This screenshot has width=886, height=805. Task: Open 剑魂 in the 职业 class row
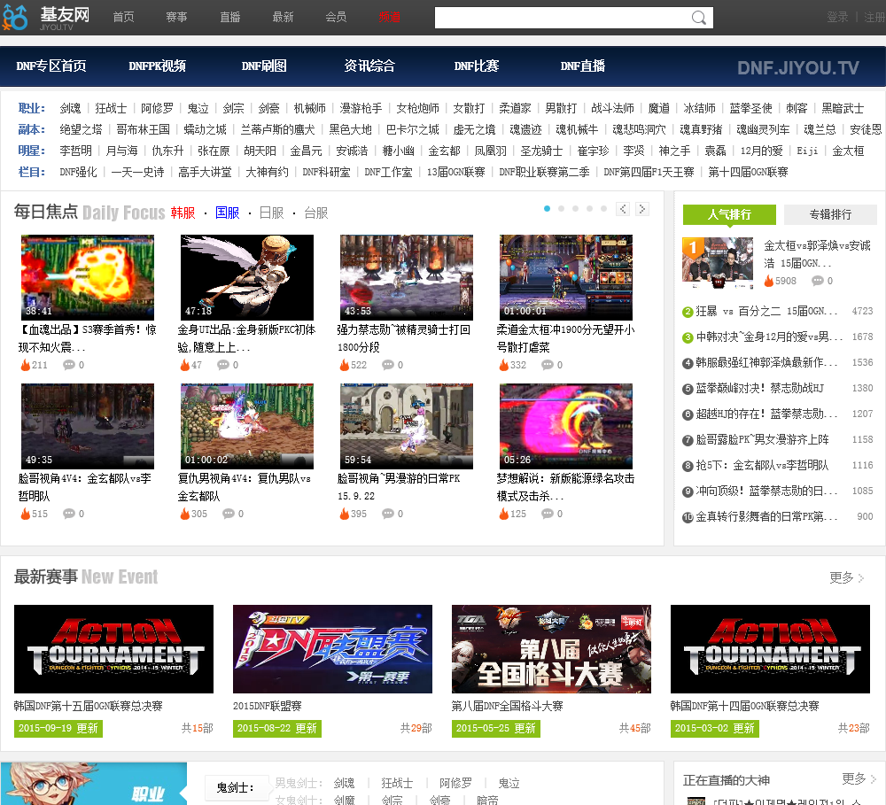pyautogui.click(x=71, y=108)
